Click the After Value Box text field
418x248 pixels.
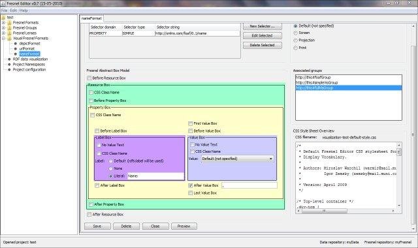(x=249, y=185)
